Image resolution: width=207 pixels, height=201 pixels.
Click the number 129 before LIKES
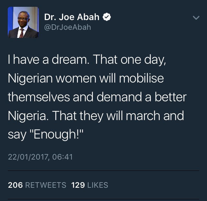(78, 185)
